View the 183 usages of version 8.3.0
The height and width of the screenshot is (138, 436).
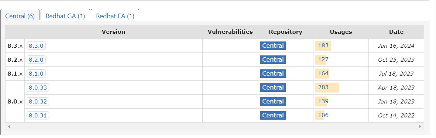(x=323, y=46)
